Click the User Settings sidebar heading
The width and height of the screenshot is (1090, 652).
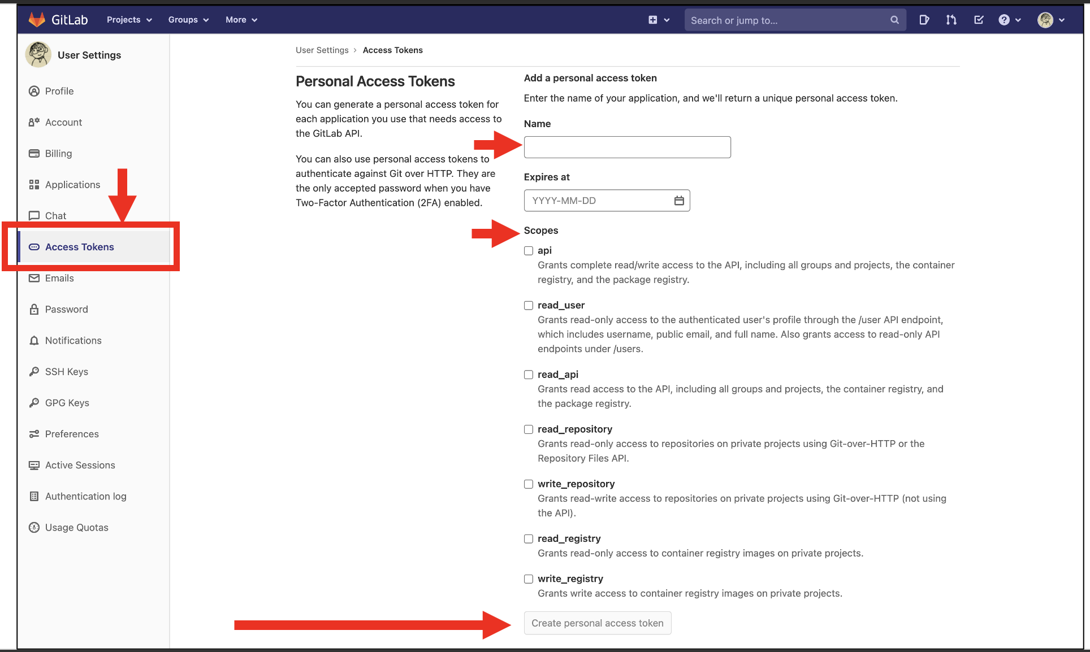point(89,55)
